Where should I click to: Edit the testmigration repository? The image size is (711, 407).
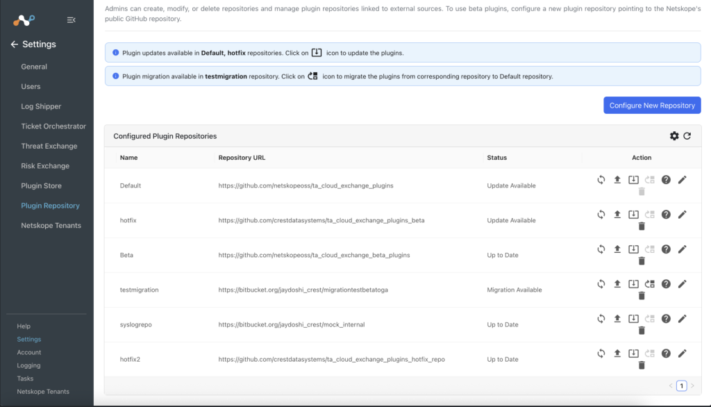[682, 284]
